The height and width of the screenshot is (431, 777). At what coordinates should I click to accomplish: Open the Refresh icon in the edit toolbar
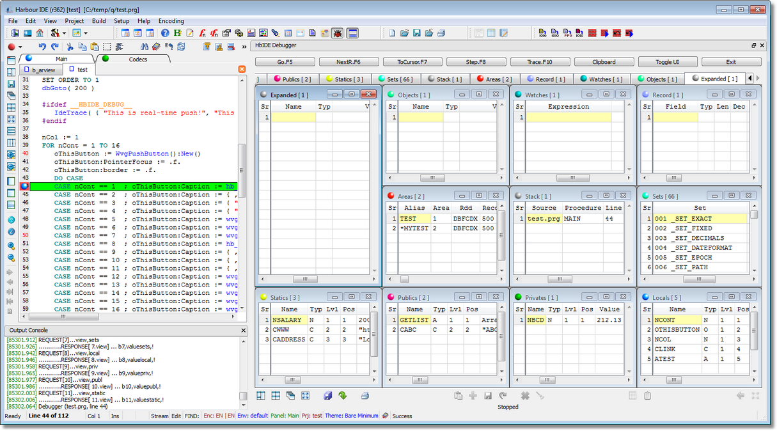pyautogui.click(x=182, y=46)
